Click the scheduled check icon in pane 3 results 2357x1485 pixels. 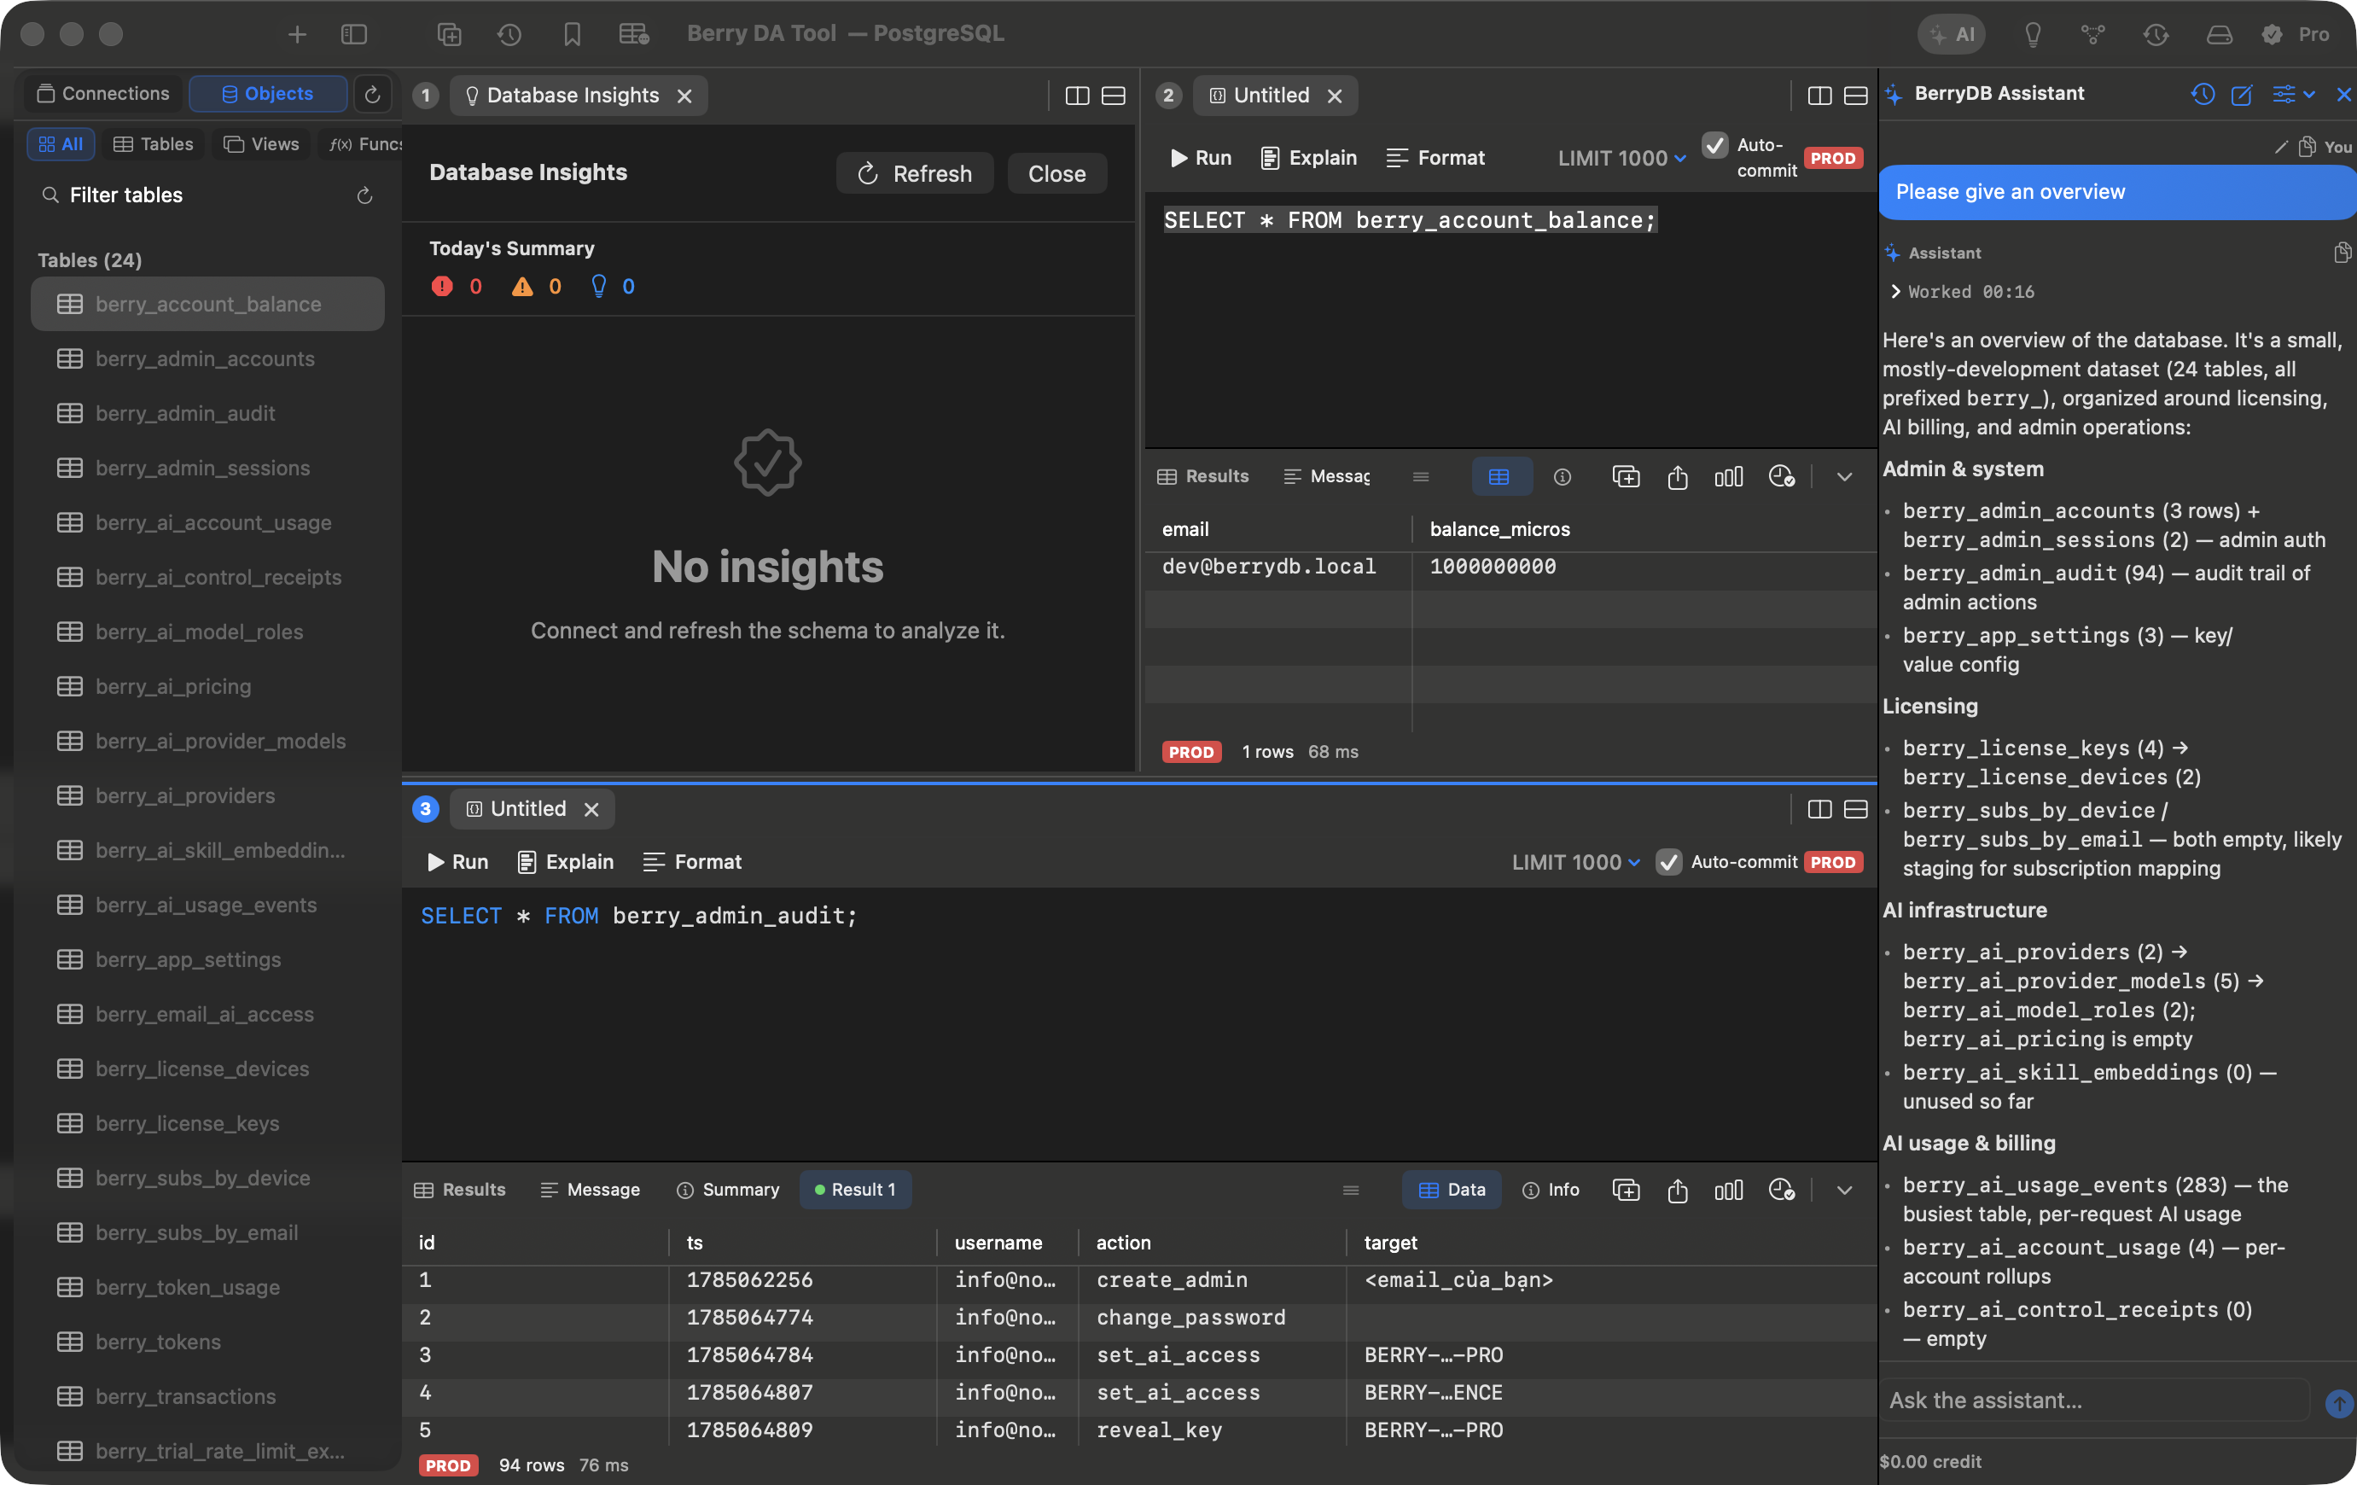(1780, 1190)
